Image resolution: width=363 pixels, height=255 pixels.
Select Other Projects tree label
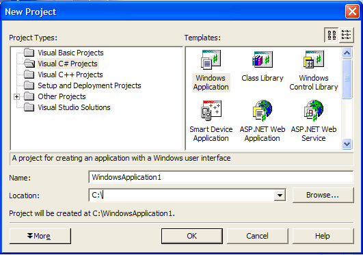point(62,96)
